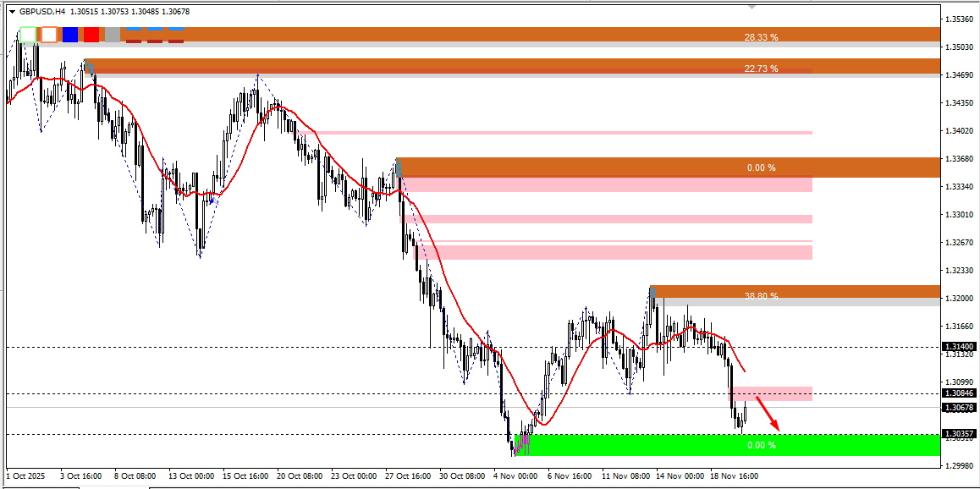Toggle the green-outlined square button
This screenshot has width=980, height=489.
point(28,35)
